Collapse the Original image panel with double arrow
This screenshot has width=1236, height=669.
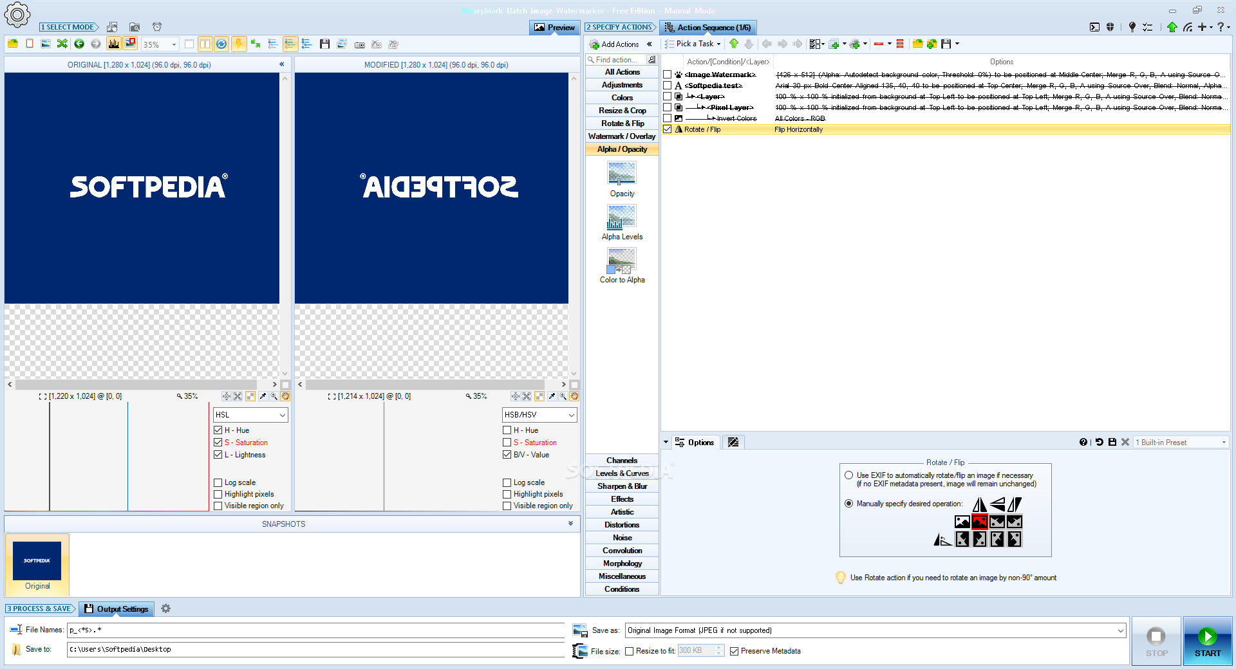(281, 64)
